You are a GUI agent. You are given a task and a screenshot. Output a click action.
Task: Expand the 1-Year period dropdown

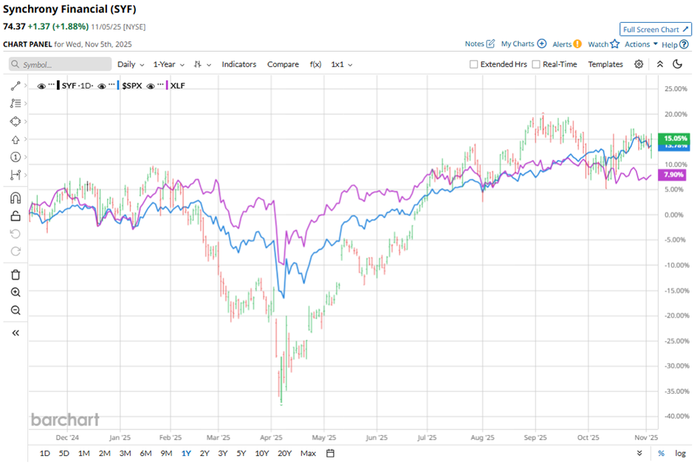168,64
